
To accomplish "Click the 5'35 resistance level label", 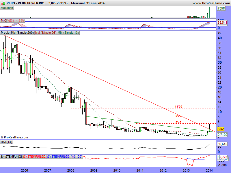I will tap(178, 122).
